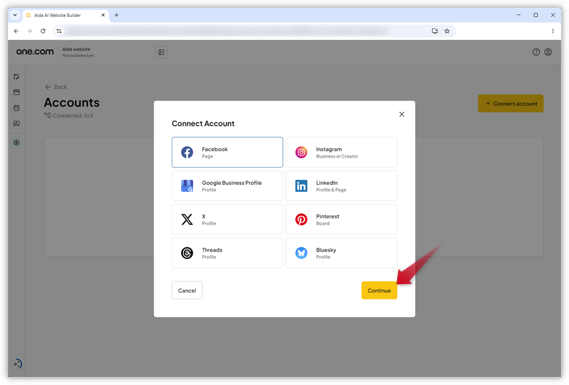The image size is (569, 385).
Task: Select Google Business Profile card
Action: (x=227, y=186)
